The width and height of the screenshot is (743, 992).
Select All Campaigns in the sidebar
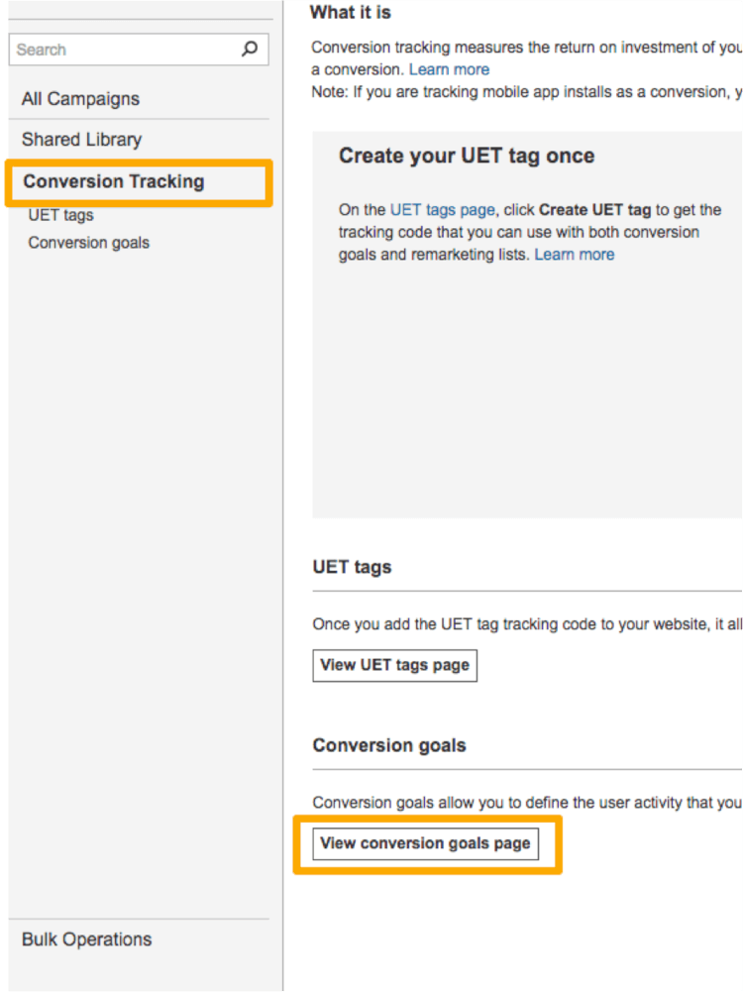point(80,99)
